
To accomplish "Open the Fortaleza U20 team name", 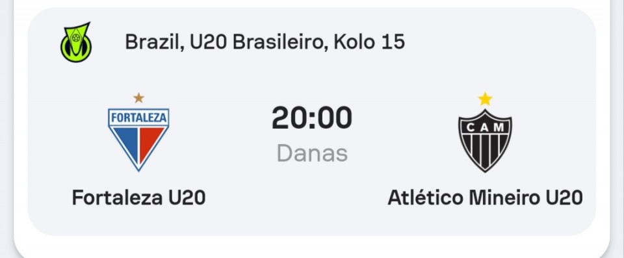I will 138,198.
